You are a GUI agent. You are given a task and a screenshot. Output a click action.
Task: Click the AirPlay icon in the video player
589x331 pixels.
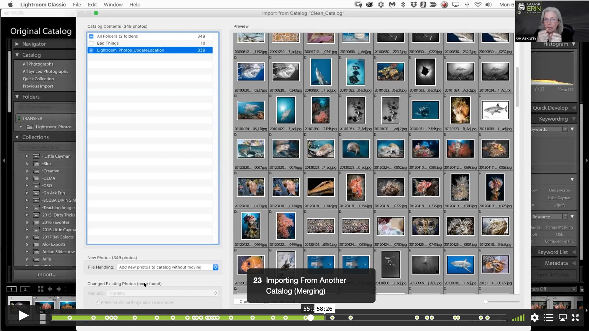point(562,318)
